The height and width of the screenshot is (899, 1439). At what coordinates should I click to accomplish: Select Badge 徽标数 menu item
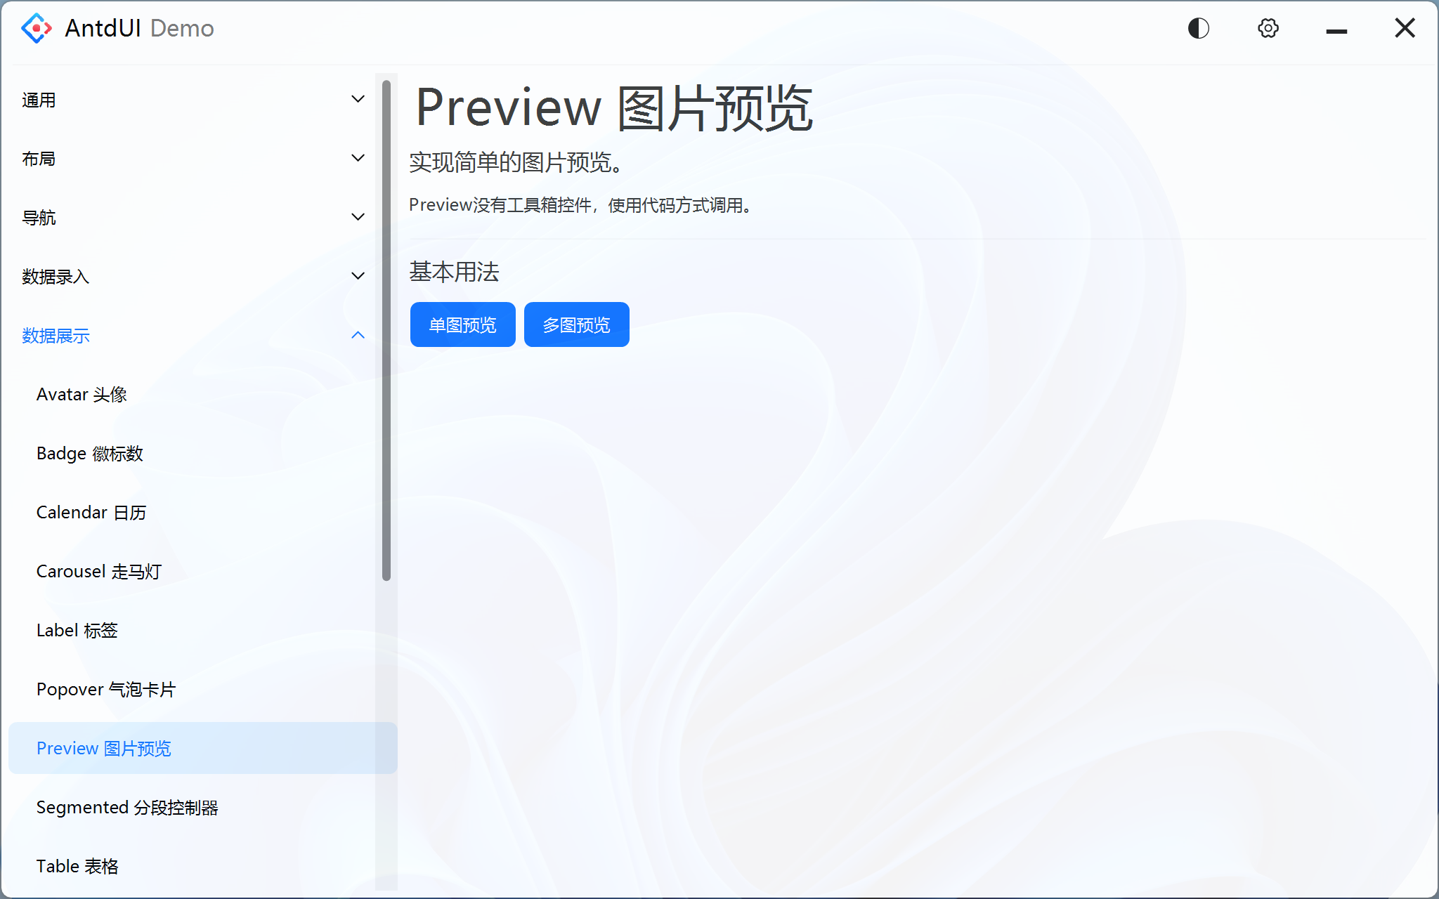tap(90, 453)
